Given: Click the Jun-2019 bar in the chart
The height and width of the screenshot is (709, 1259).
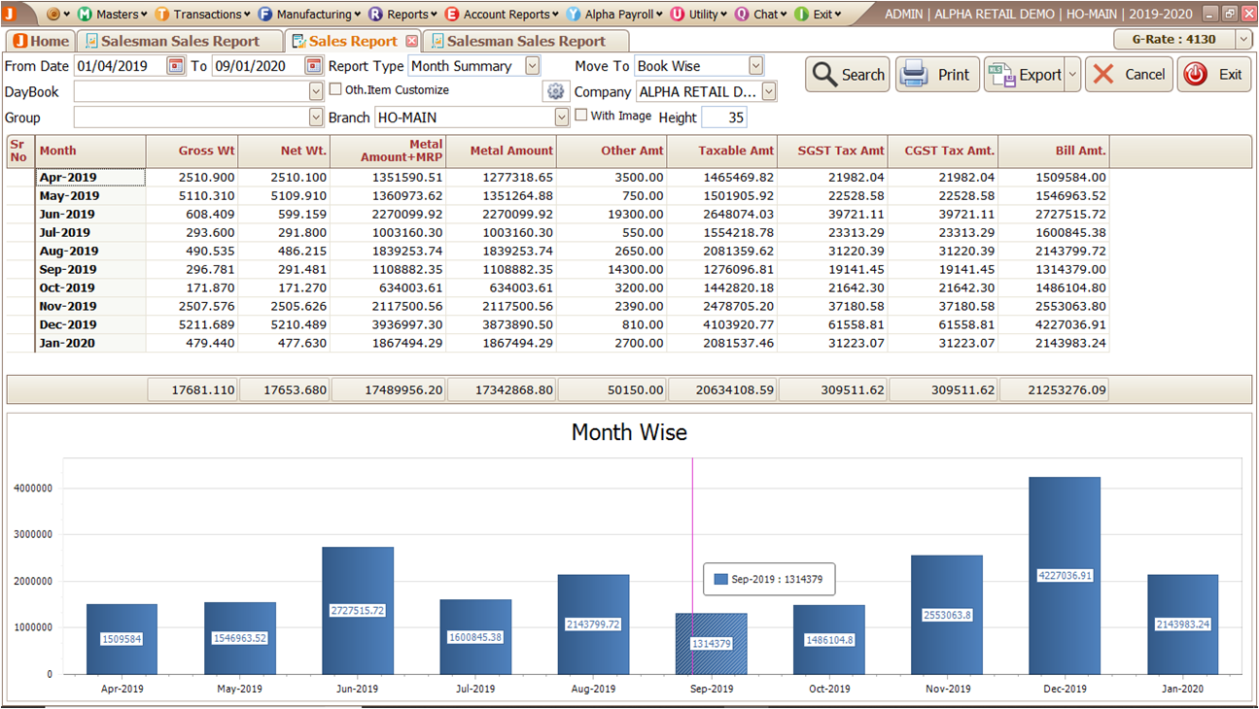Looking at the screenshot, I should coord(358,610).
